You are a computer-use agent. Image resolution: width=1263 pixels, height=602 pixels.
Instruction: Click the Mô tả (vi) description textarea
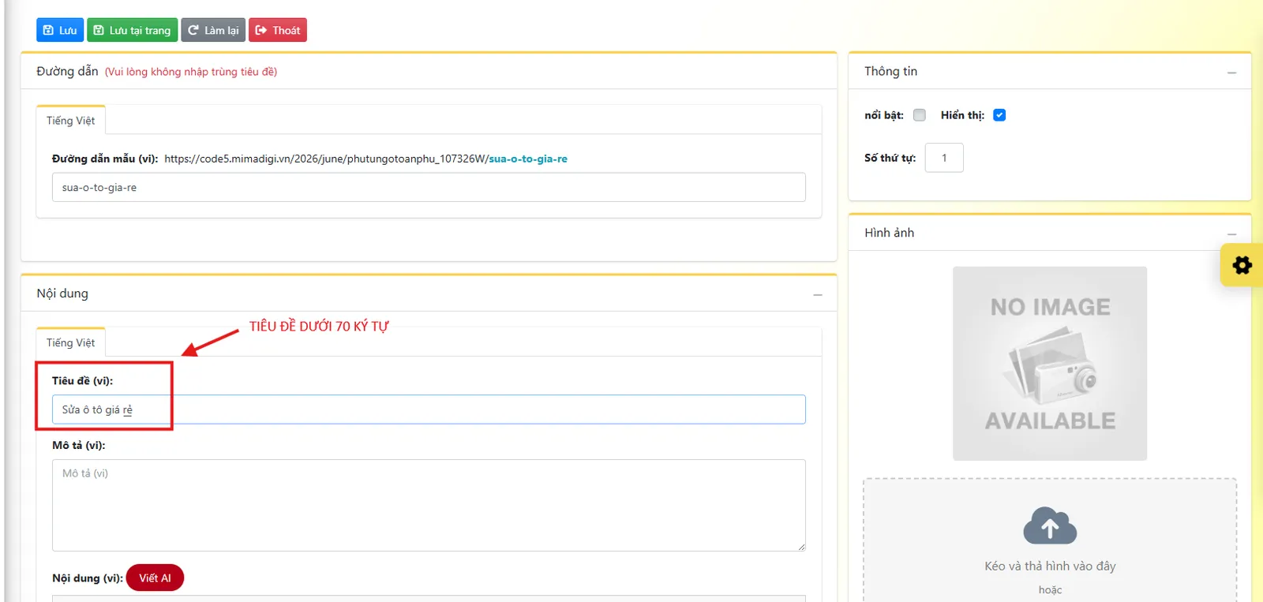pyautogui.click(x=429, y=505)
